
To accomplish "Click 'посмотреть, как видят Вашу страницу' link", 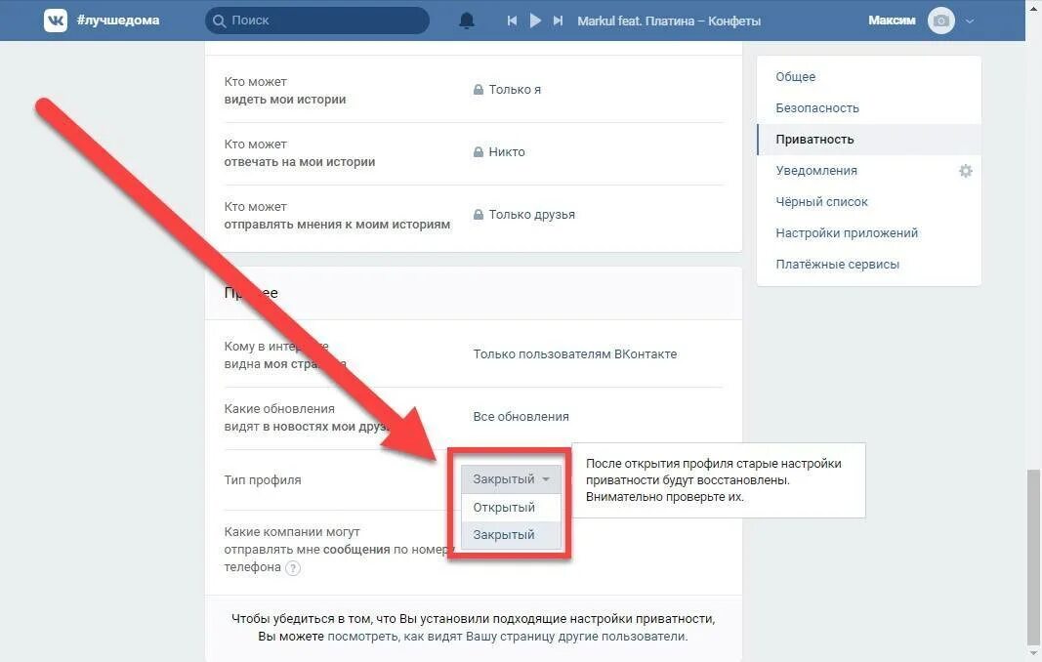I will [x=508, y=636].
